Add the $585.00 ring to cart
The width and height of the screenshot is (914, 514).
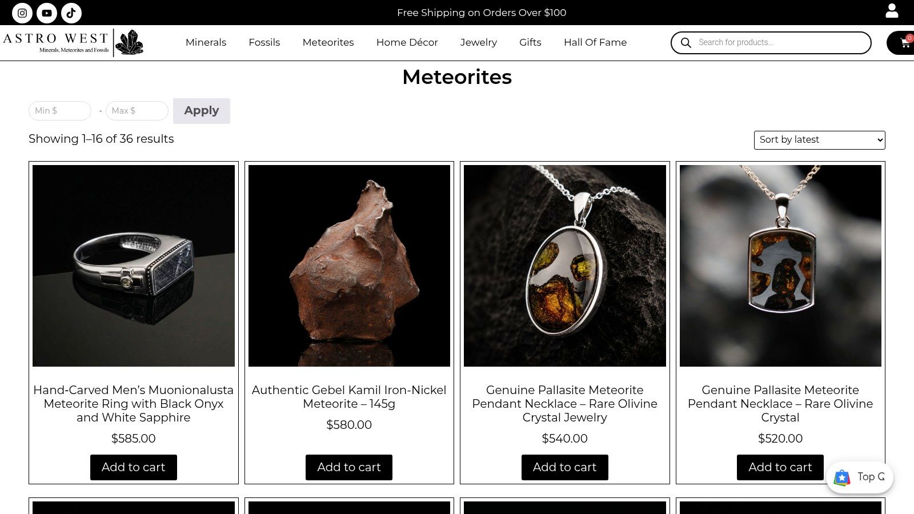tap(134, 467)
